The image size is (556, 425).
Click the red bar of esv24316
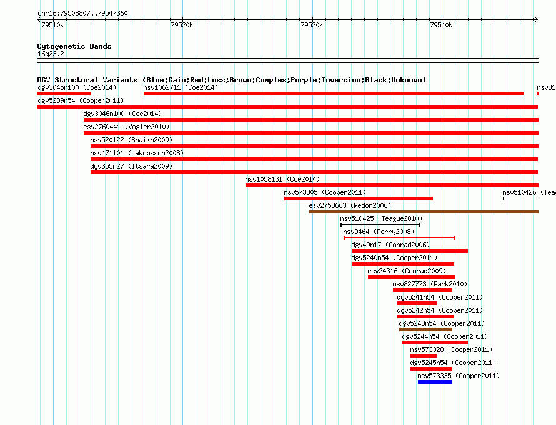pyautogui.click(x=411, y=277)
